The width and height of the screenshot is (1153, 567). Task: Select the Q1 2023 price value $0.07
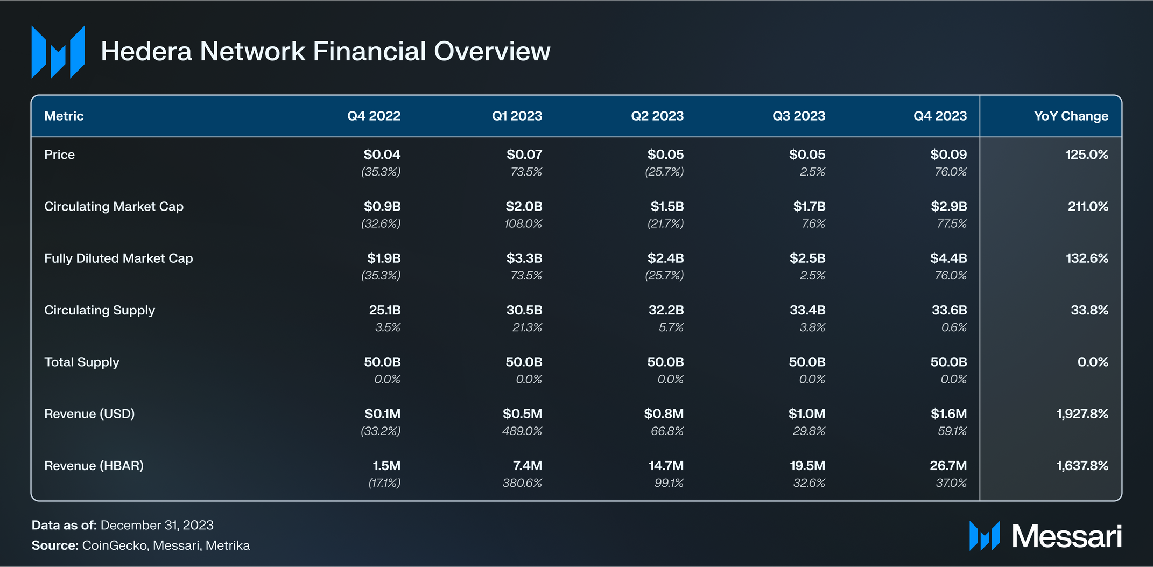point(524,155)
